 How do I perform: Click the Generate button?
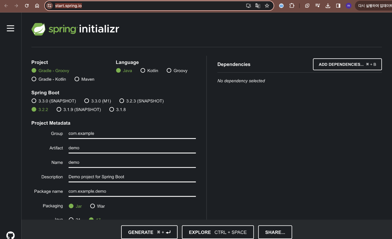pos(149,232)
